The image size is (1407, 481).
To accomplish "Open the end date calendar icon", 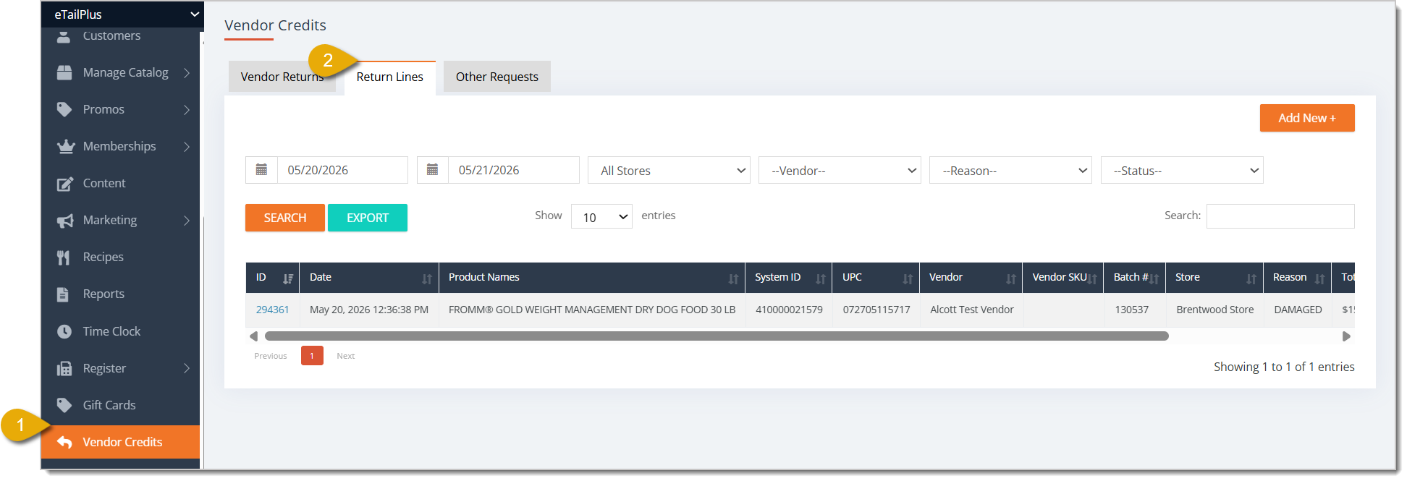I will [432, 170].
